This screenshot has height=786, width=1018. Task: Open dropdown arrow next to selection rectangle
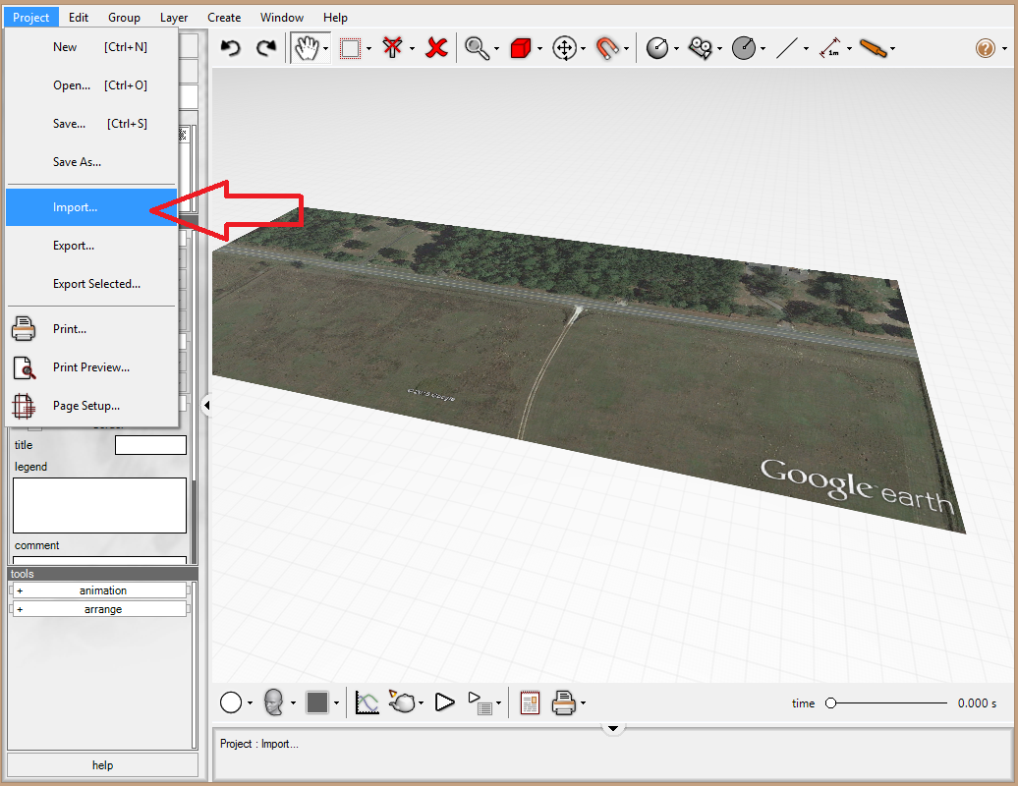[x=368, y=49]
